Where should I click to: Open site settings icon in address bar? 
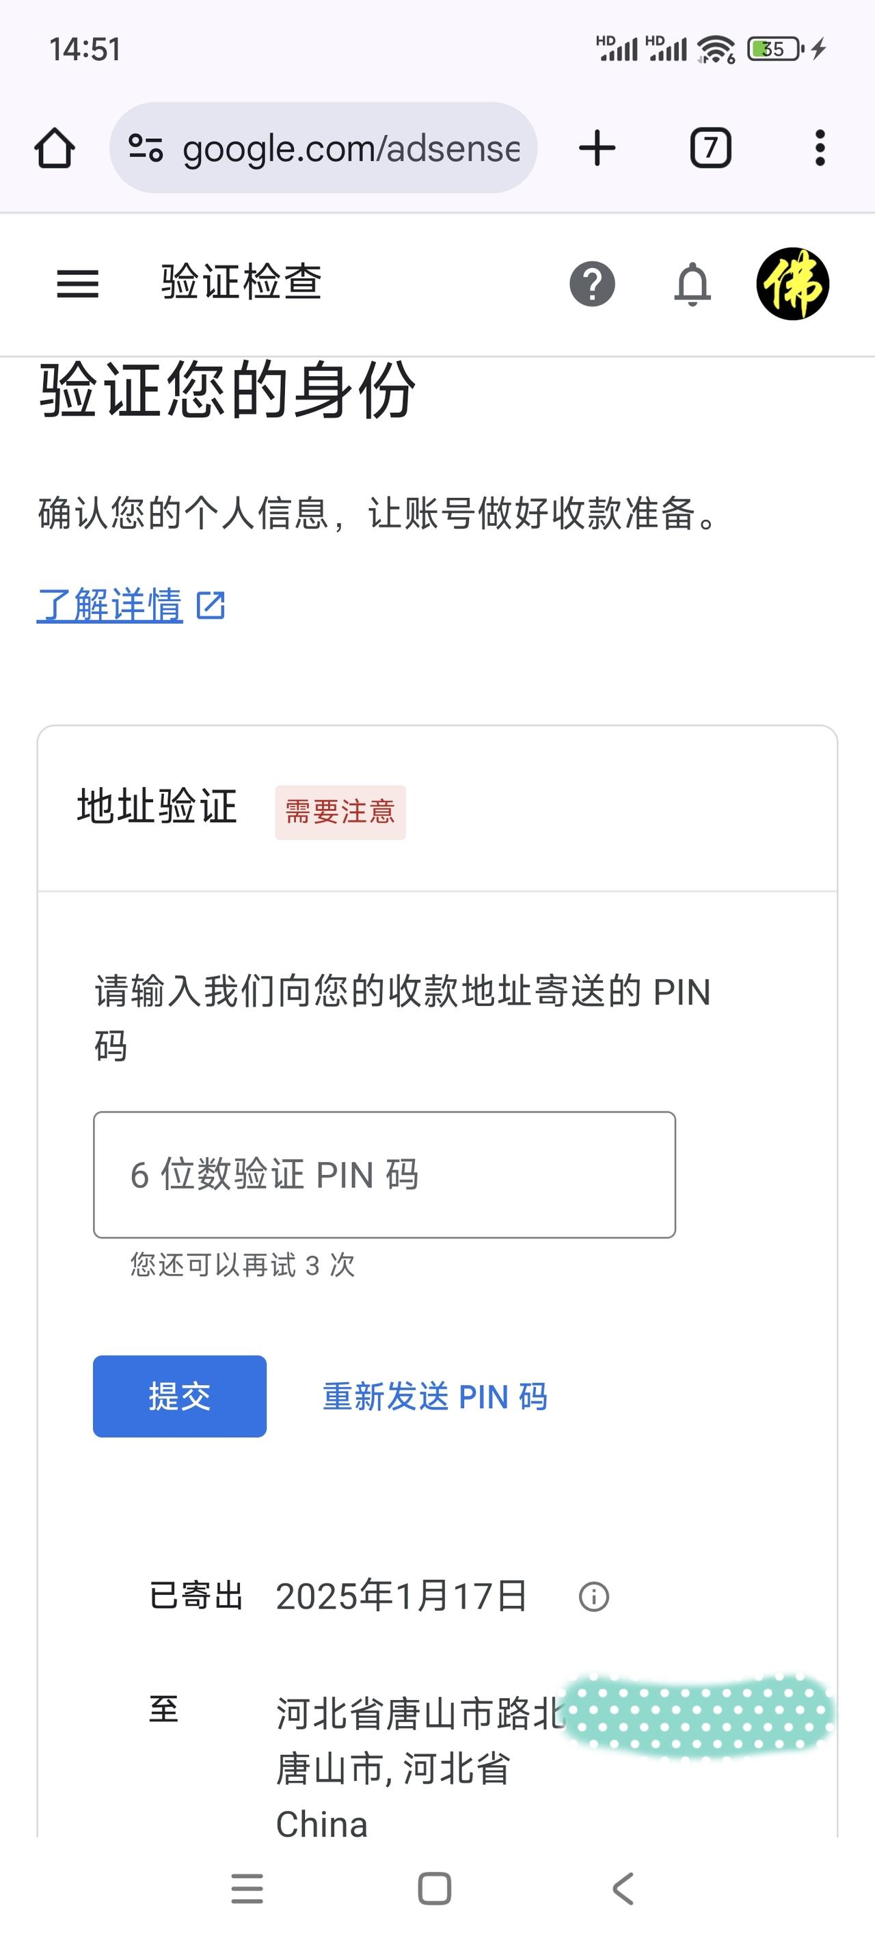tap(146, 148)
